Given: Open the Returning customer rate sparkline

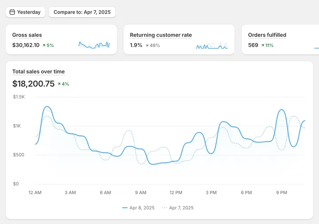Looking at the screenshot, I should tap(212, 45).
